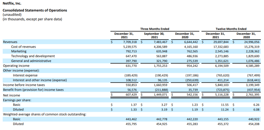
Task: Click the 'in thousands, except per share data' note
Action: point(32,19)
